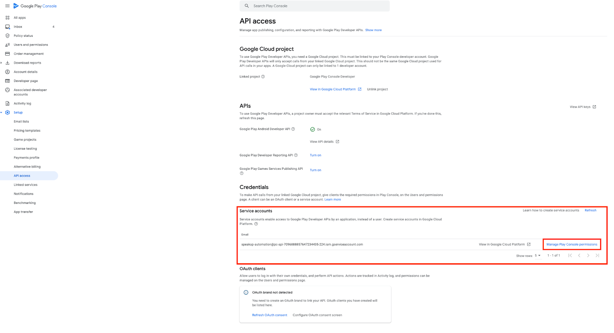This screenshot has height=333, width=614.
Task: Collapse the Setup section arrow
Action: click(2, 113)
